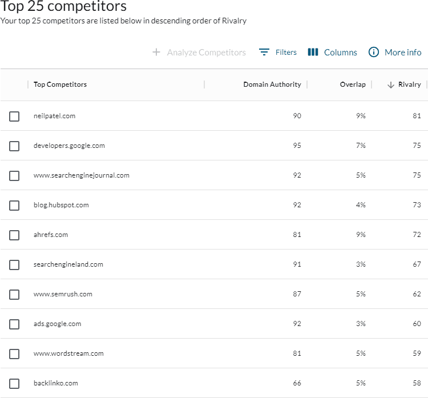The image size is (428, 398).
Task: Click the blog.hubspot.com domain name
Action: pyautogui.click(x=61, y=205)
